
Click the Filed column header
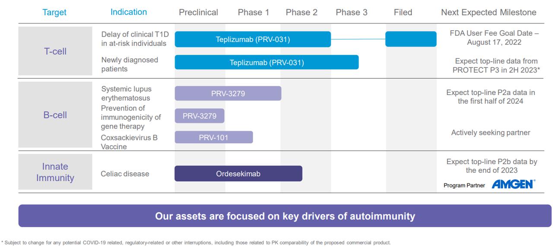403,13
